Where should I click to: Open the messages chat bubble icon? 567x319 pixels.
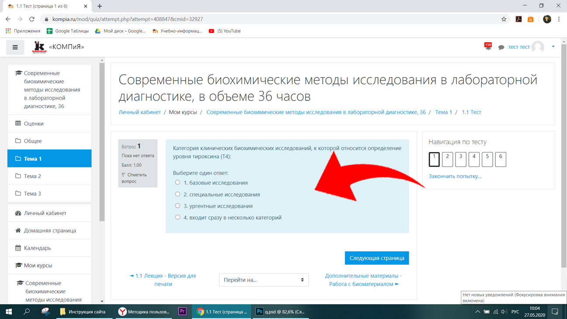coord(501,47)
